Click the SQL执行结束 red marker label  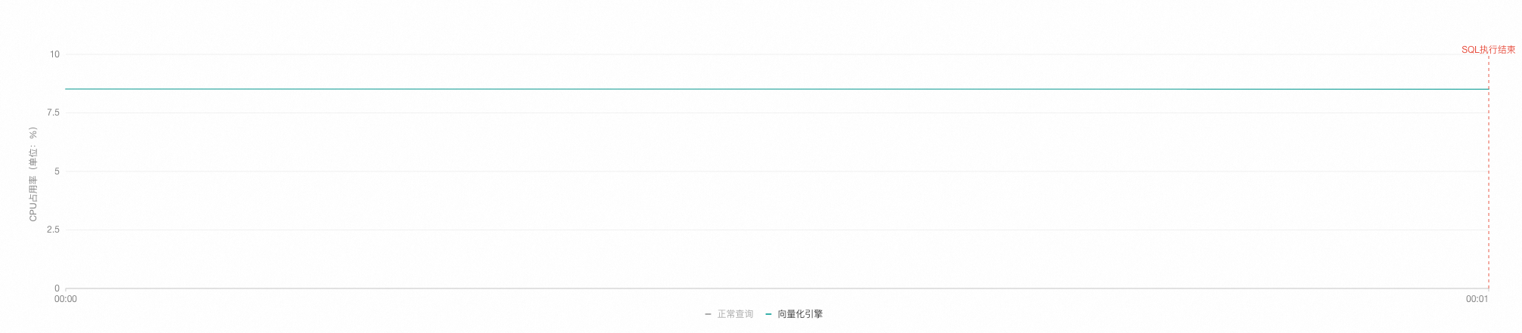click(1488, 50)
